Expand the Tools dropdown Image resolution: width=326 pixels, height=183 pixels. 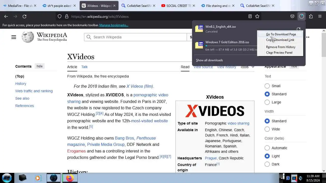coord(247,67)
